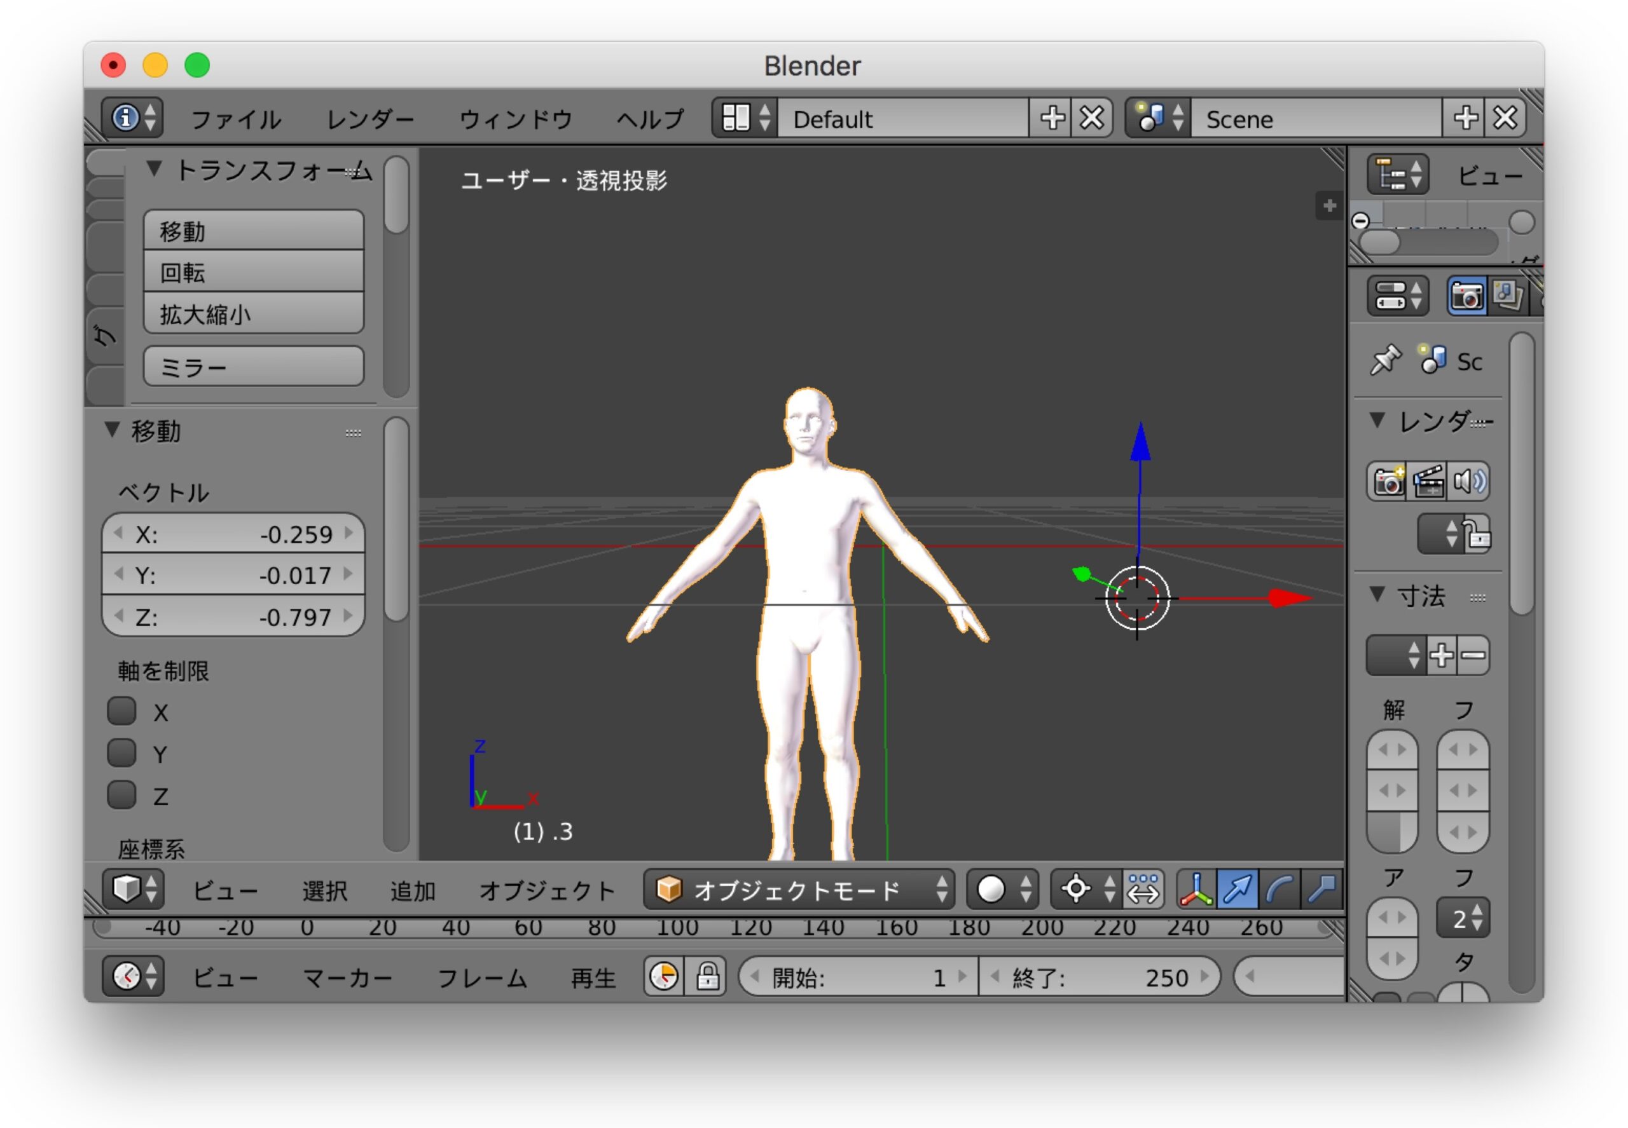This screenshot has width=1628, height=1128.
Task: Click the Vector X value field
Action: tap(233, 534)
